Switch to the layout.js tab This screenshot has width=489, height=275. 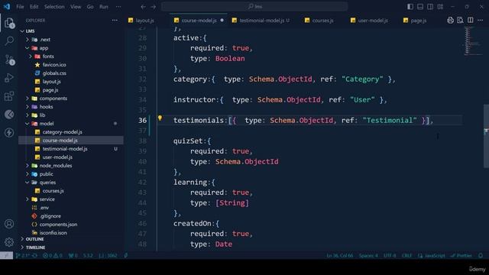tap(144, 21)
